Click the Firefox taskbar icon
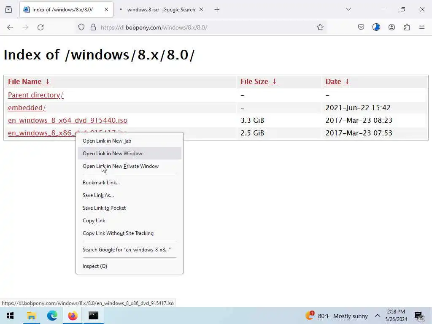432x324 pixels. coord(73,316)
